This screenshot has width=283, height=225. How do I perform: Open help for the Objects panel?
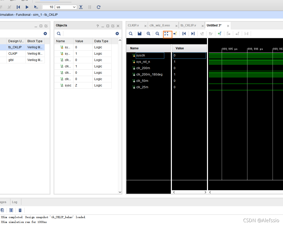pos(98,26)
